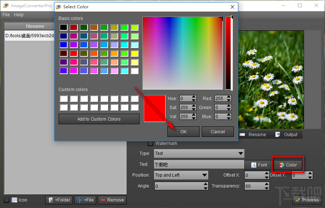Open the Help menu

(x=19, y=15)
